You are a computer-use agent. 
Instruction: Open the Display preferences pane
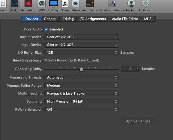coord(53,6)
